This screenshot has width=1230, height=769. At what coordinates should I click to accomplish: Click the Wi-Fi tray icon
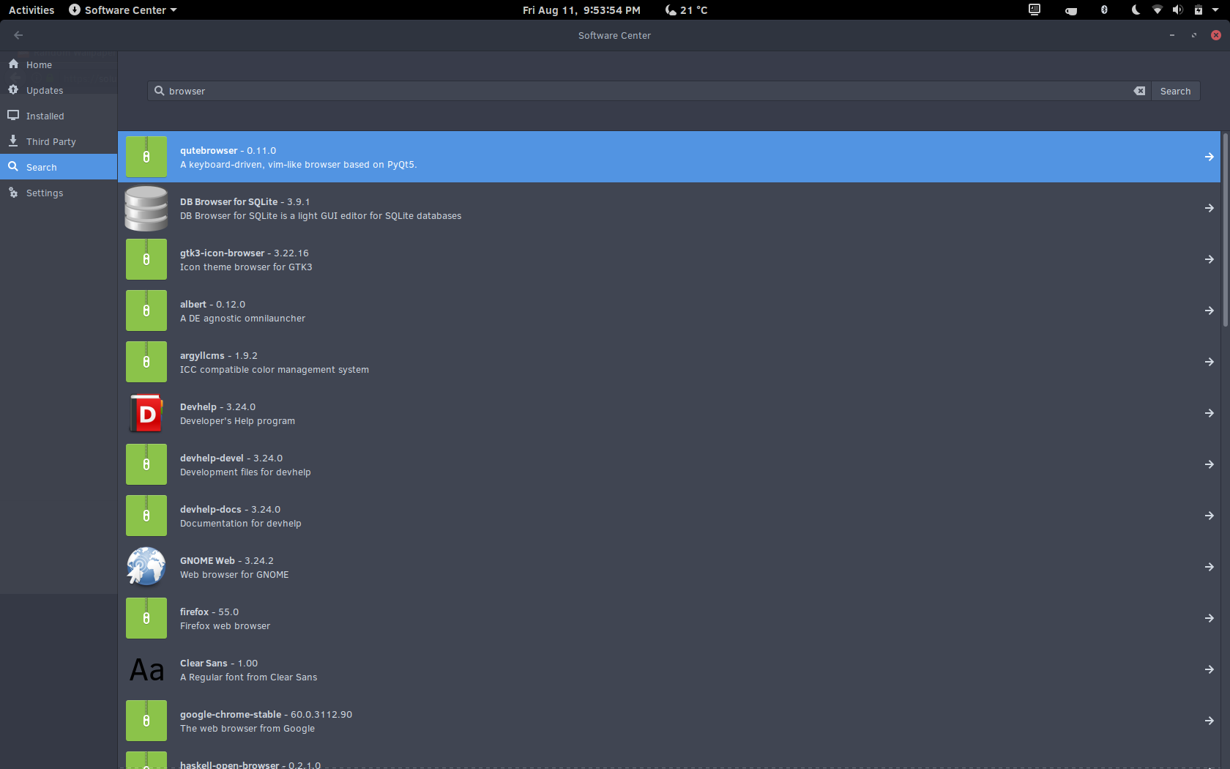[1157, 10]
